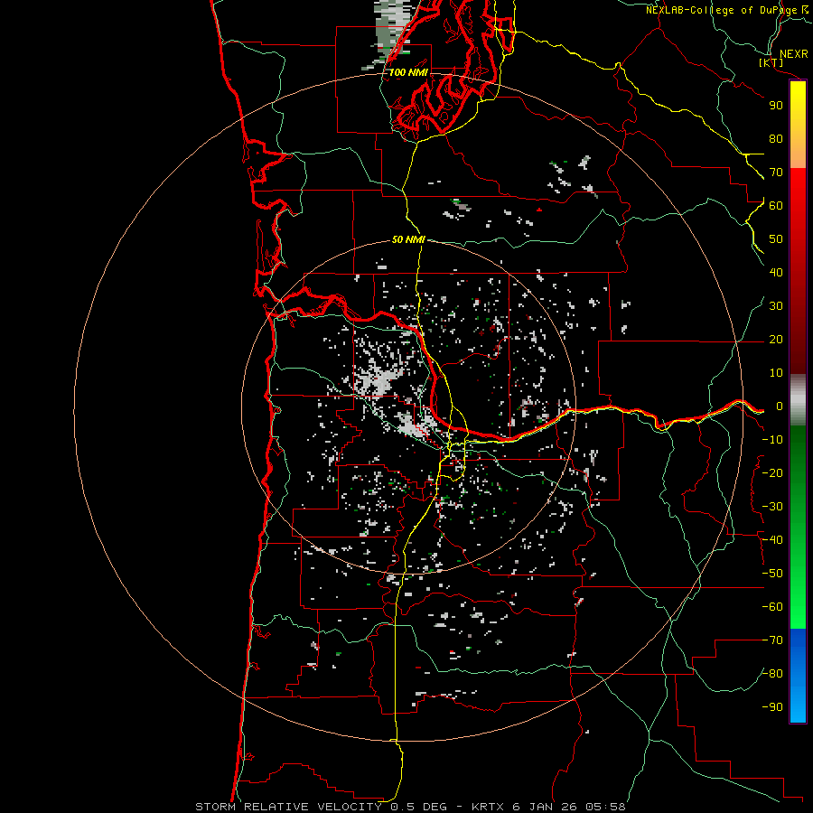Click the positive 40 knot scale label

(776, 272)
